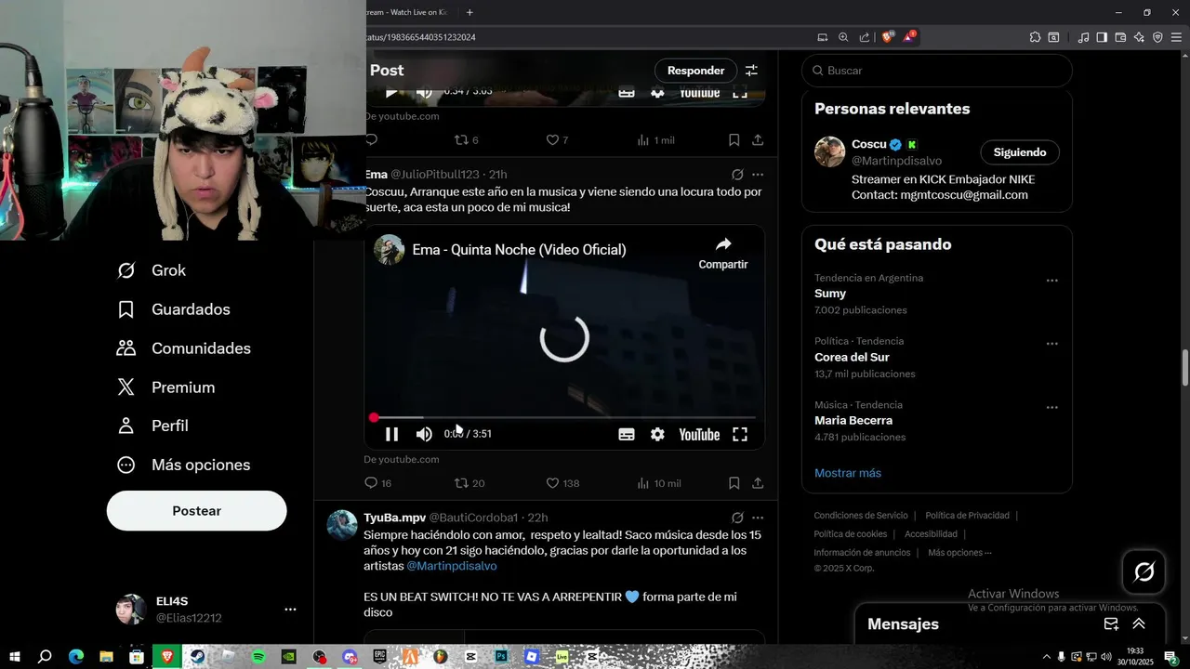
Task: Go to Comunidades in the sidebar
Action: 183,348
